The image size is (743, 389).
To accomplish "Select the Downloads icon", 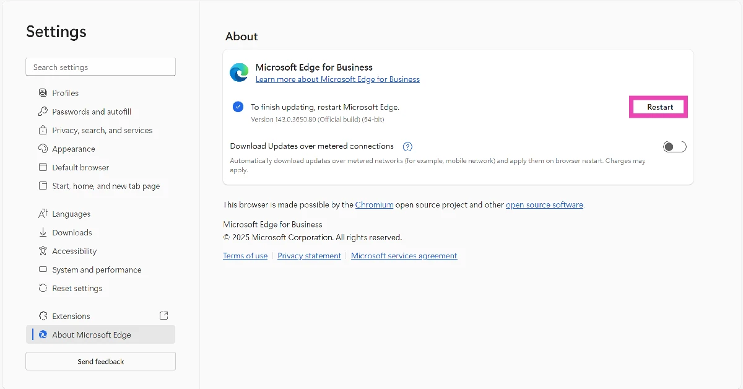I will [x=43, y=232].
